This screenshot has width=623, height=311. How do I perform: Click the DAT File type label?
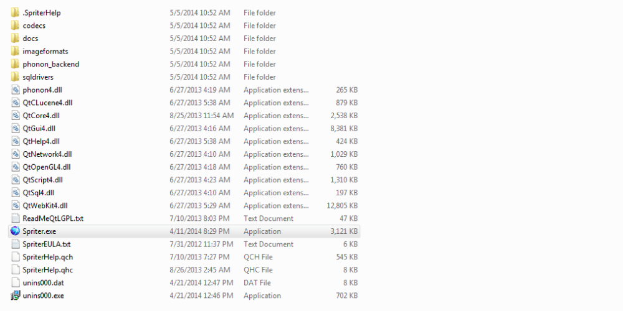point(257,283)
